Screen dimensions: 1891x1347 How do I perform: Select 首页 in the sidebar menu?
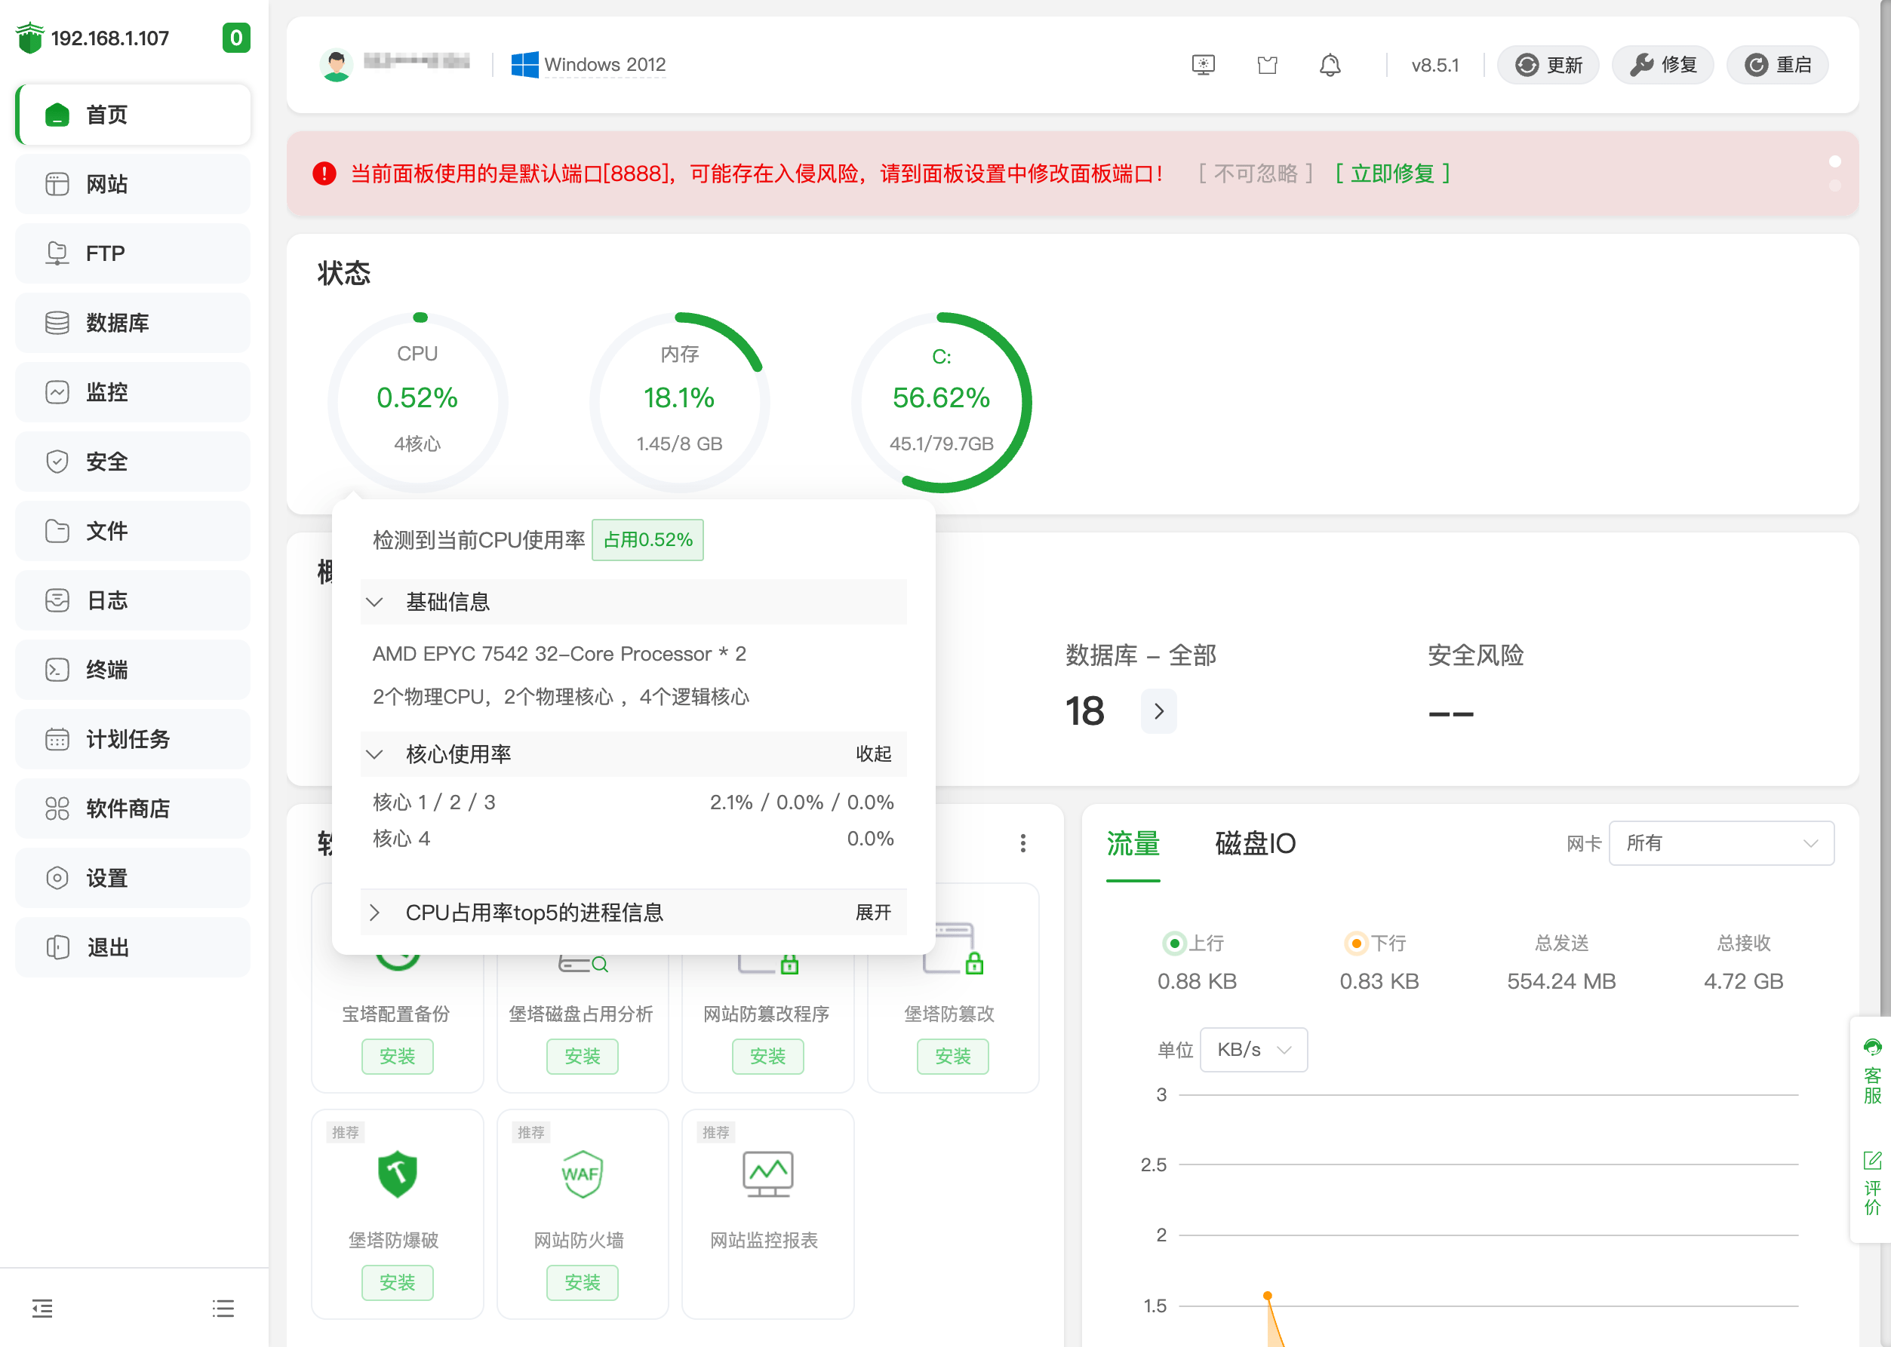click(106, 115)
